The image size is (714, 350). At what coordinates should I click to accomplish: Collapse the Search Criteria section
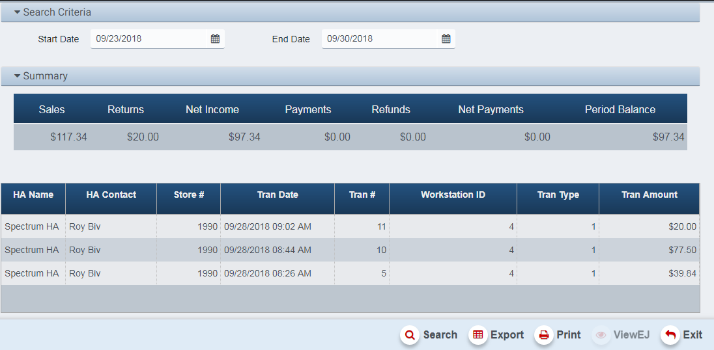coord(18,12)
